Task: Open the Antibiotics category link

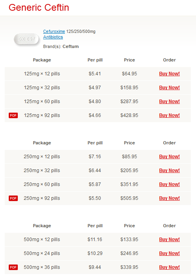Action: click(53, 37)
